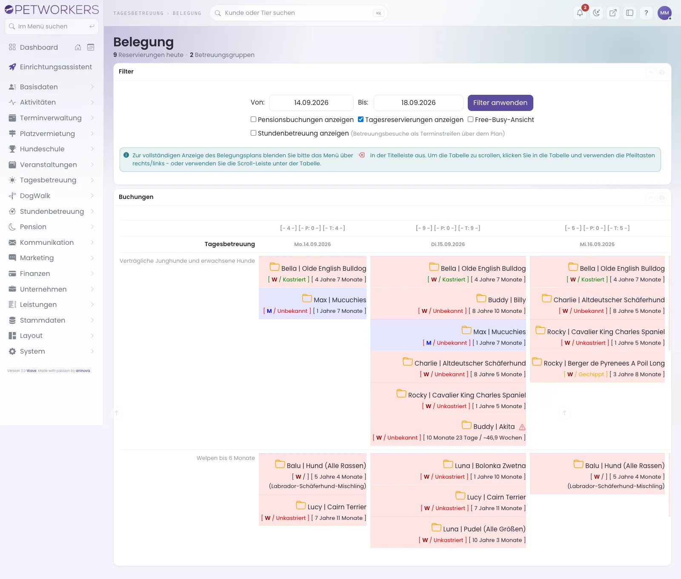This screenshot has width=681, height=579.
Task: Expand the Terminverwaltung menu
Action: pos(52,118)
